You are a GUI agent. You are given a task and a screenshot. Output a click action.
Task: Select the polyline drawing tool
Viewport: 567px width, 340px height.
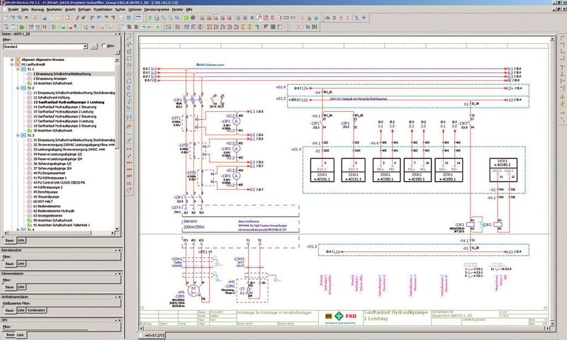(129, 45)
